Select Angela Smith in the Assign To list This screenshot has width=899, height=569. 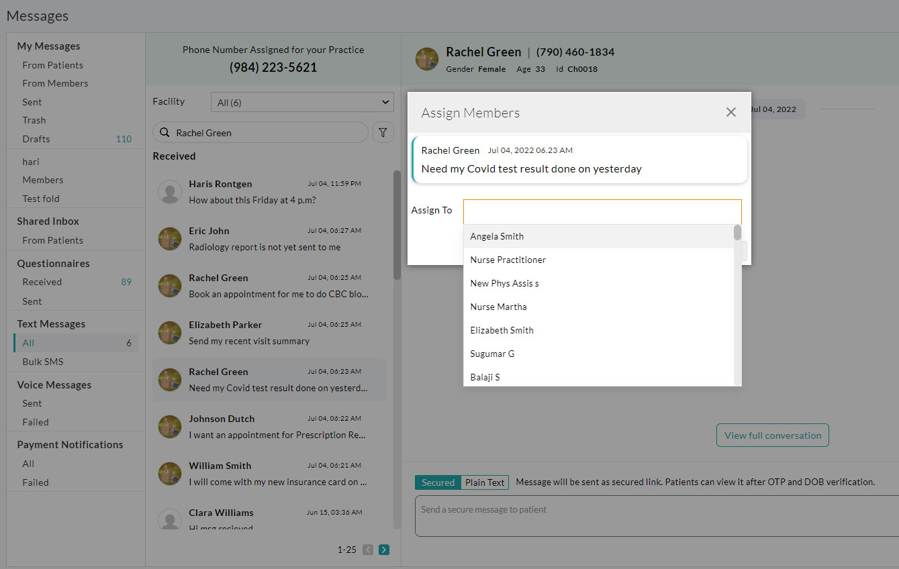(497, 236)
